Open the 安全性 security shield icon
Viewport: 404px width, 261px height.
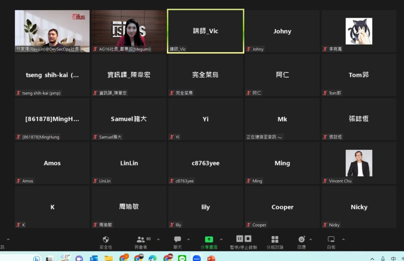[x=106, y=239]
